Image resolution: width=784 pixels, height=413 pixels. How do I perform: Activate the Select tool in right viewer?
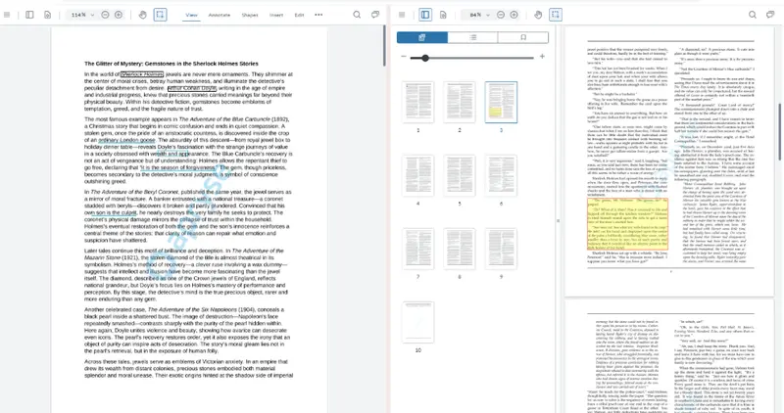tap(556, 15)
